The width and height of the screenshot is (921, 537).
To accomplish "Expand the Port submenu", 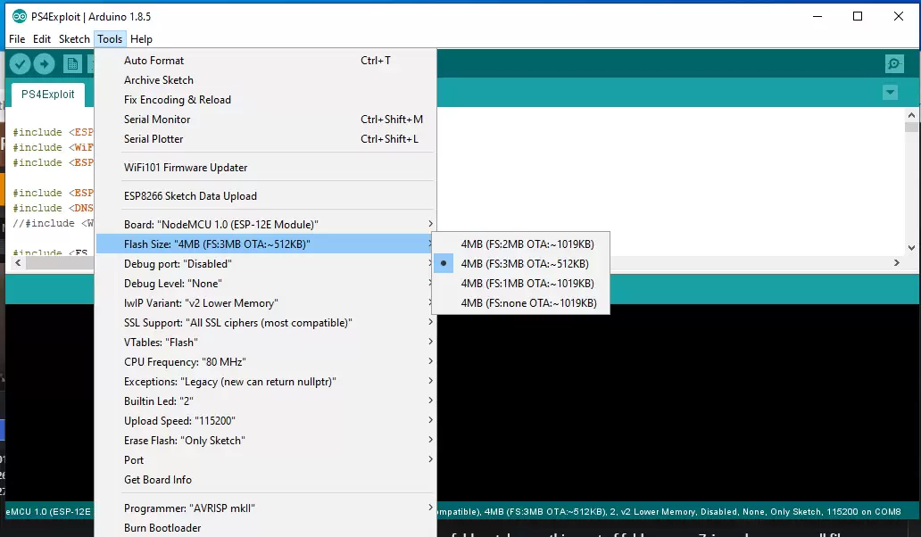I will [265, 460].
